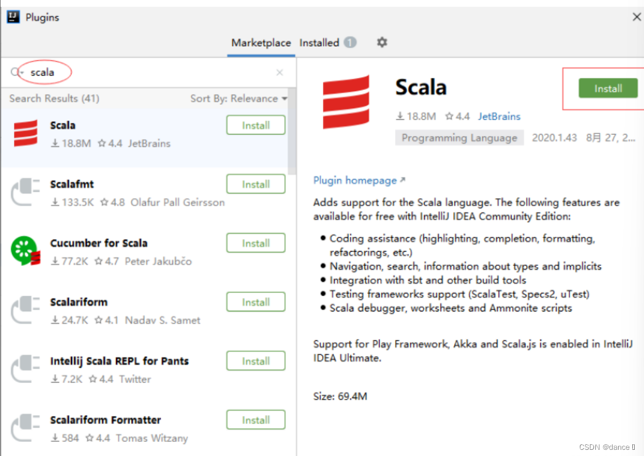This screenshot has height=456, width=644.
Task: Expand the search options arrow in search field
Action: click(22, 71)
